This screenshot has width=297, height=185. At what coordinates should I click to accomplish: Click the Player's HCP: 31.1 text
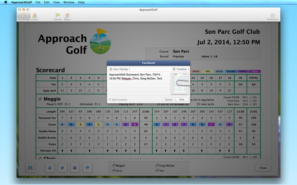(x=58, y=104)
